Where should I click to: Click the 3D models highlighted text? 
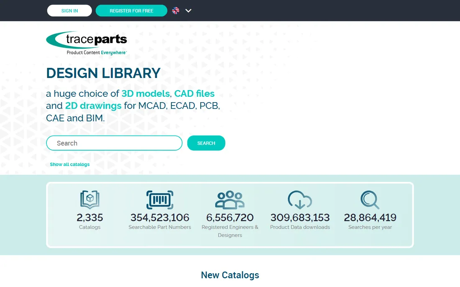click(x=146, y=93)
